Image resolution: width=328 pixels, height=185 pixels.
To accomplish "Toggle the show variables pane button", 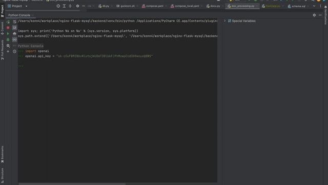I will 14,40.
